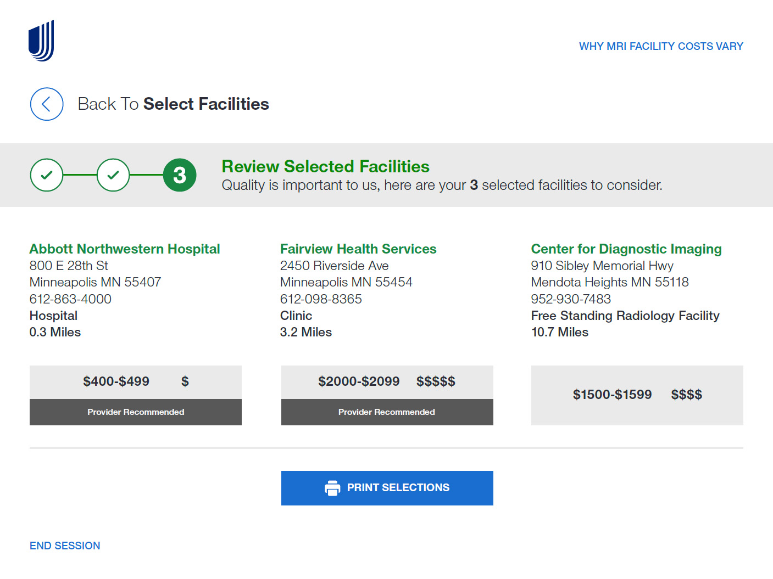Open Center for Diagnostic Imaging name
This screenshot has height=579, width=773.
[x=626, y=249]
